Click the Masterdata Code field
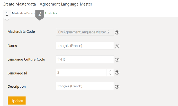This screenshot has width=178, height=106. (85, 32)
